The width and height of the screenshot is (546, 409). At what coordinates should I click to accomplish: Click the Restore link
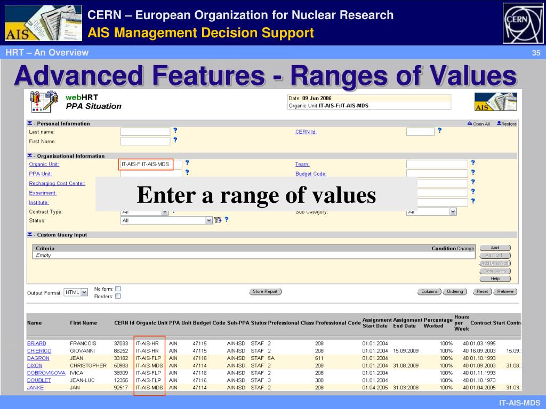[x=507, y=124]
